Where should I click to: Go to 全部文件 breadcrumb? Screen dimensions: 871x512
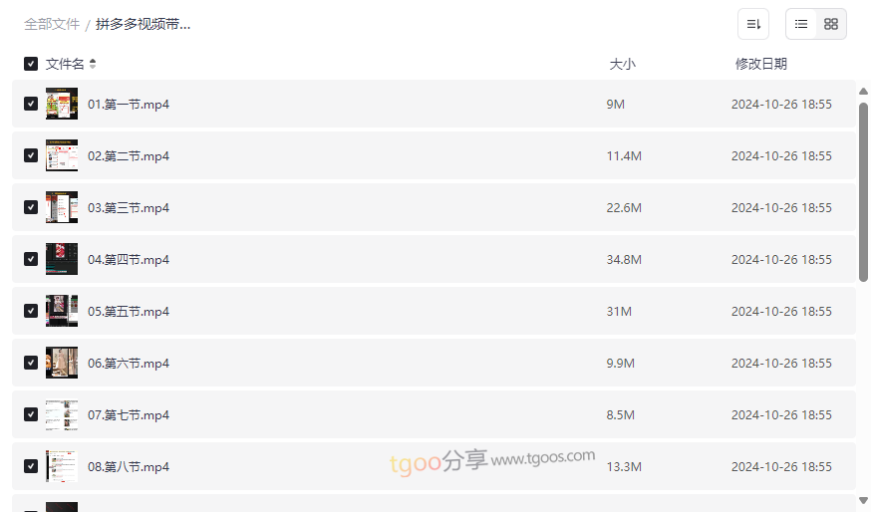tap(52, 24)
